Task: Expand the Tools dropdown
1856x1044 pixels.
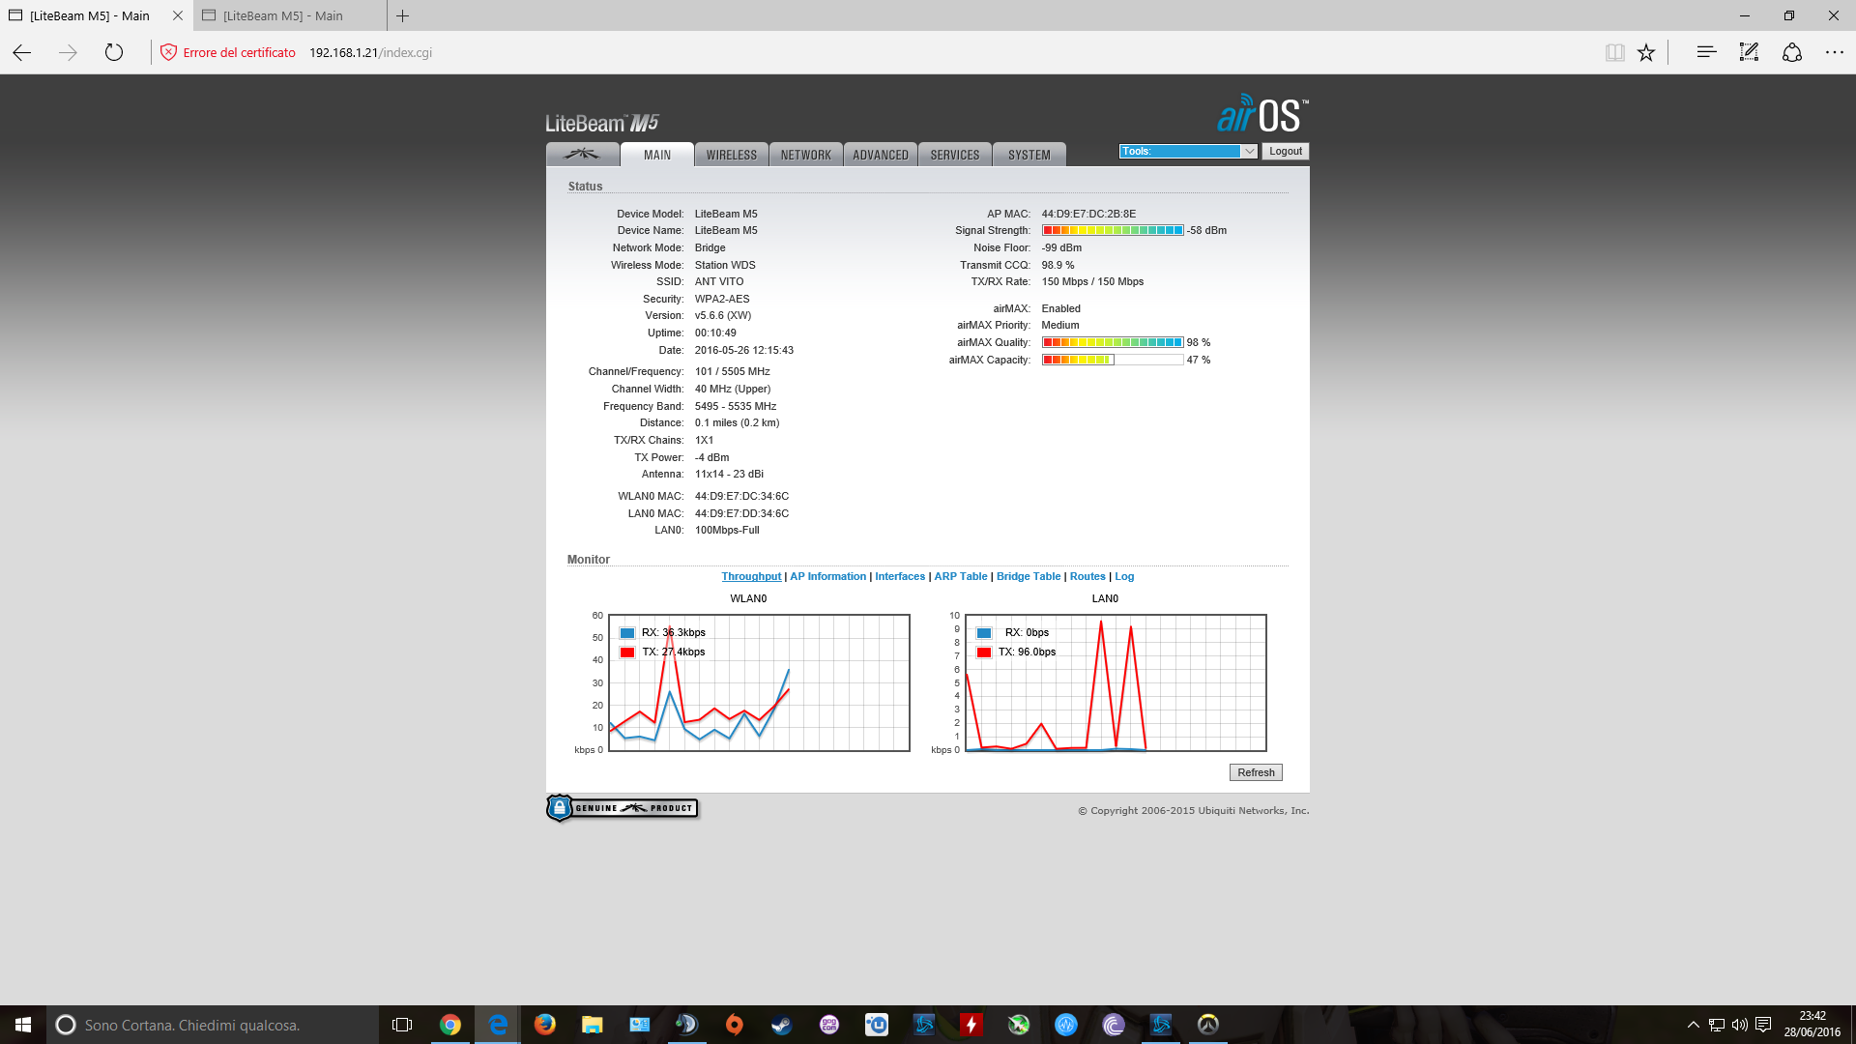Action: click(x=1188, y=151)
